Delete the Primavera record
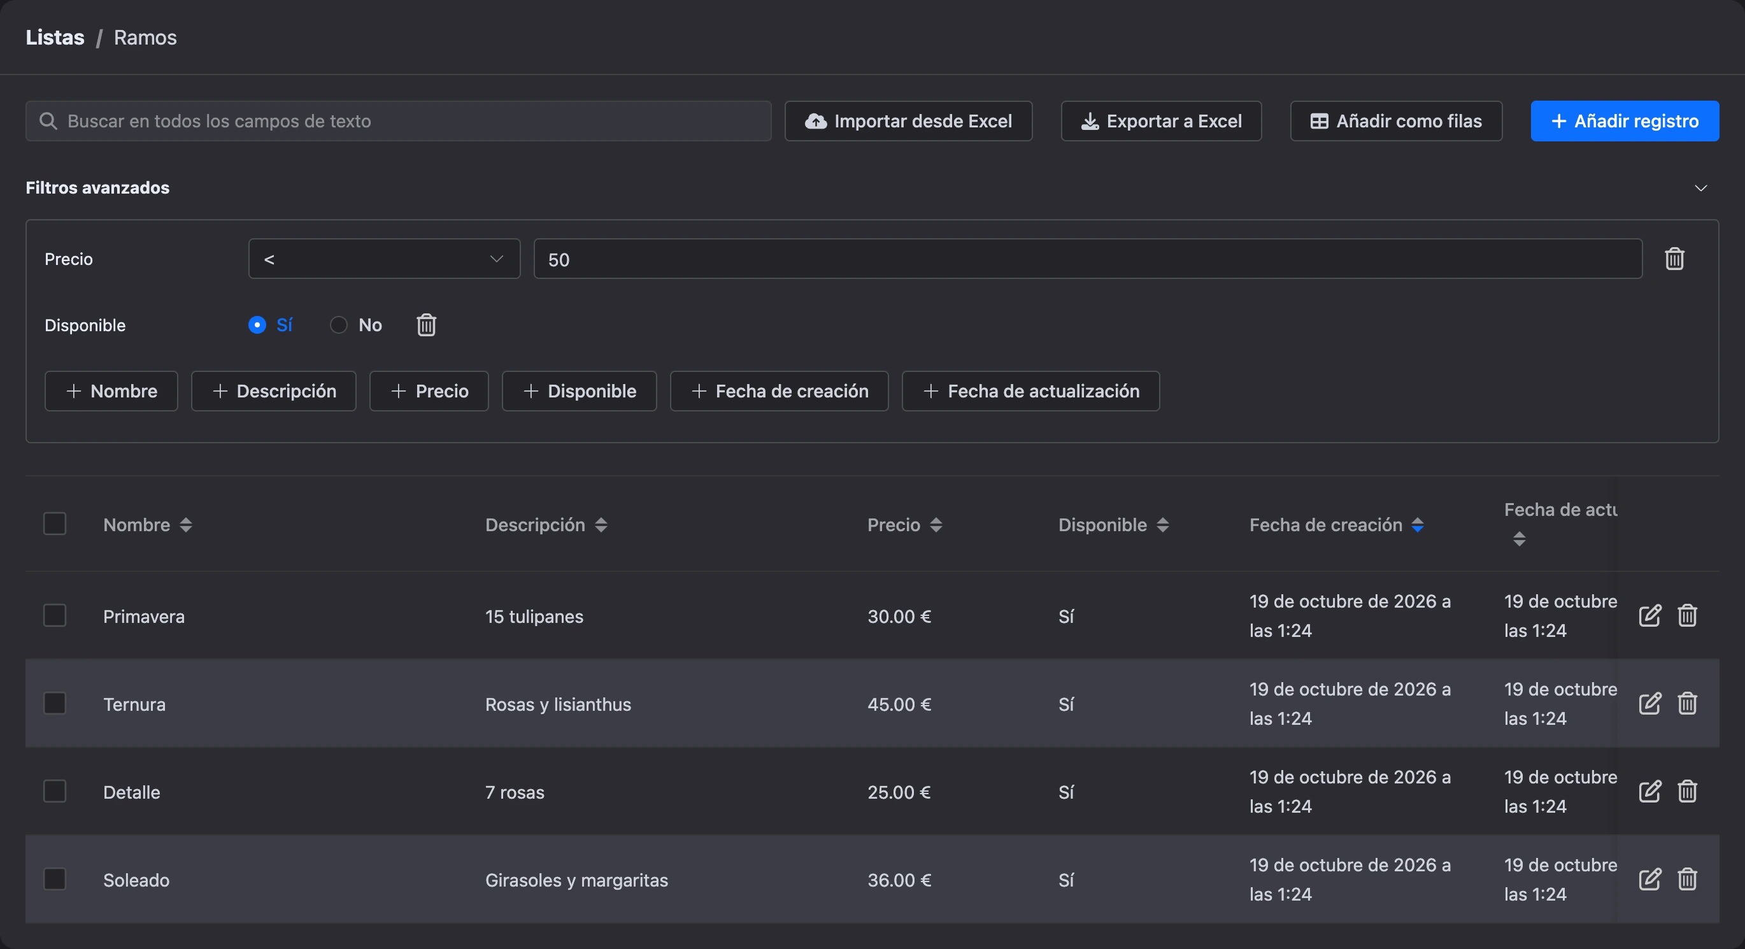 [x=1688, y=616]
